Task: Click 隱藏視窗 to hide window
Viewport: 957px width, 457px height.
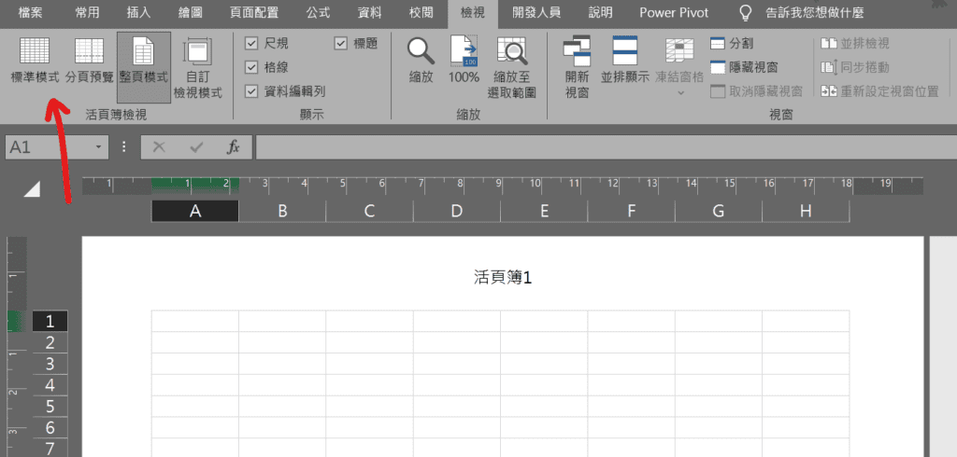Action: pos(744,67)
